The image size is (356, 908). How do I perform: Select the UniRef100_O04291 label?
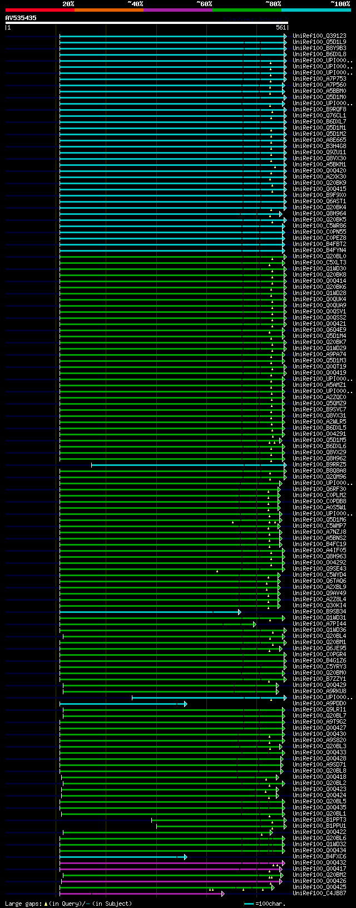pyautogui.click(x=319, y=434)
